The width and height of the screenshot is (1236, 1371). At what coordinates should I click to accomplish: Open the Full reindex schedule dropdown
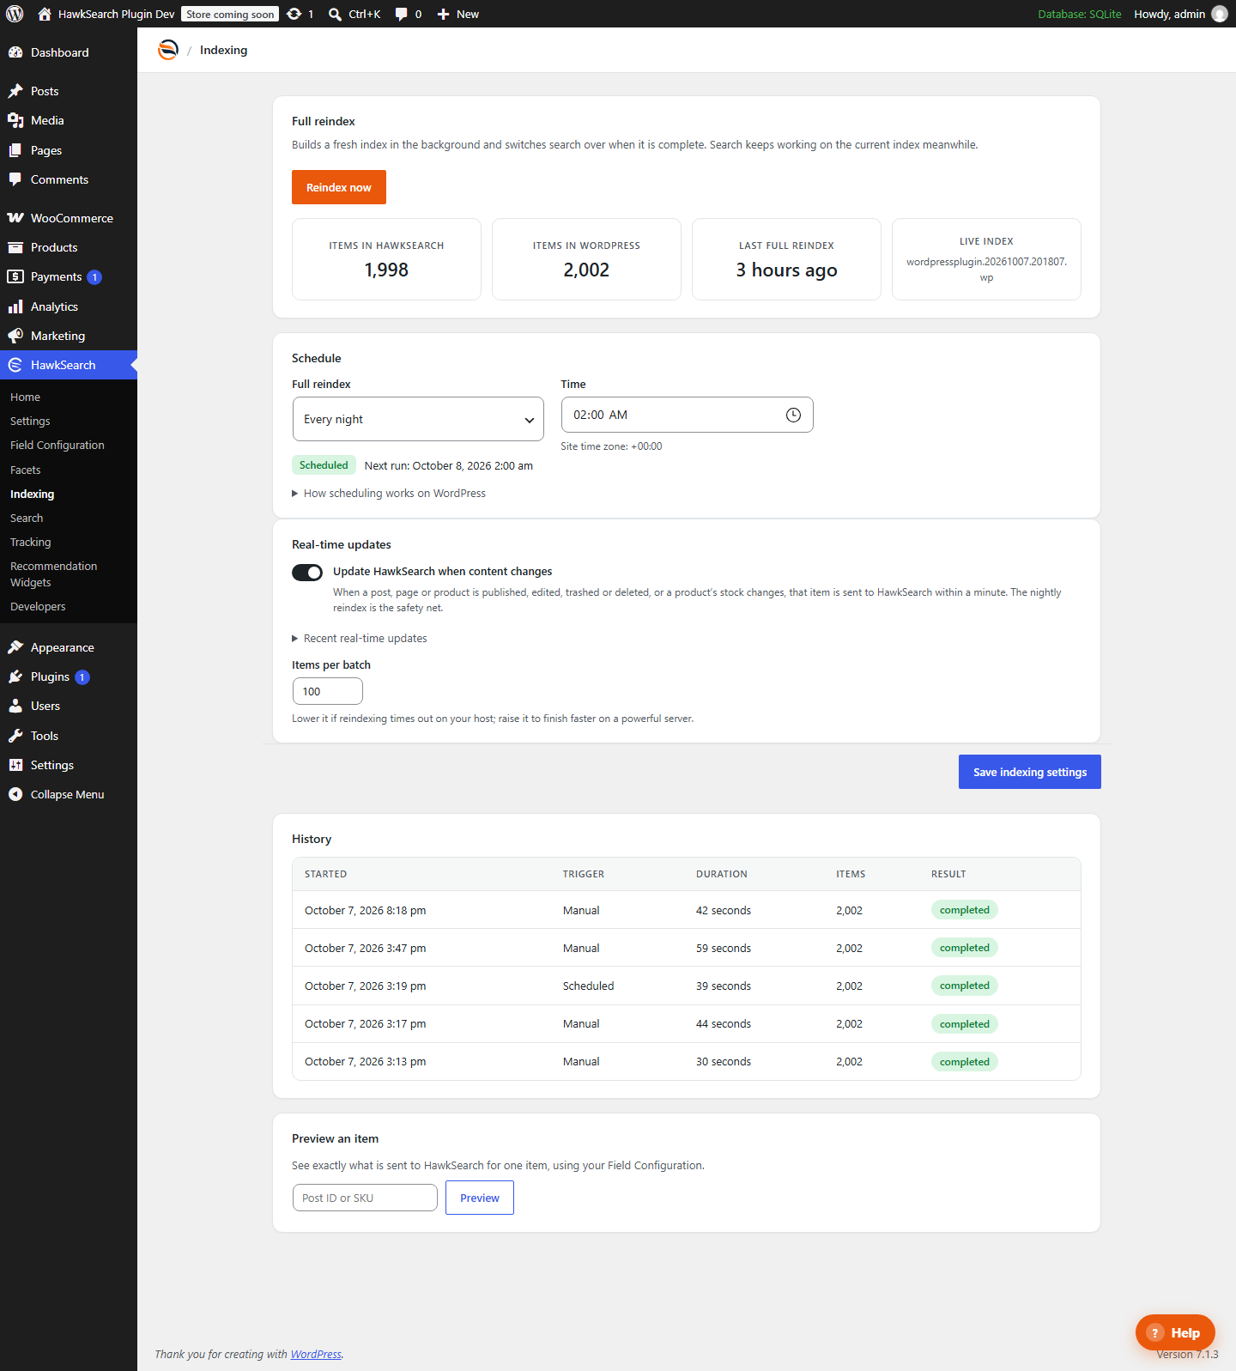tap(418, 419)
